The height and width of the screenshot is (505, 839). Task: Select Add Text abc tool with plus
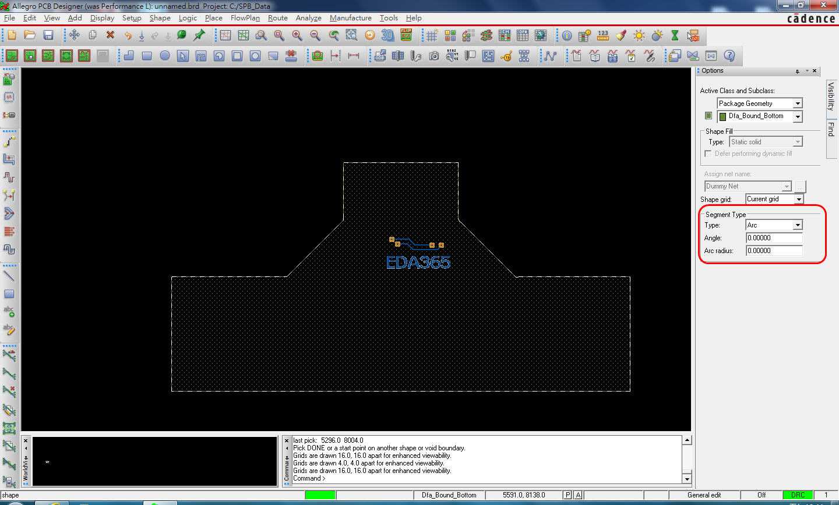9,311
